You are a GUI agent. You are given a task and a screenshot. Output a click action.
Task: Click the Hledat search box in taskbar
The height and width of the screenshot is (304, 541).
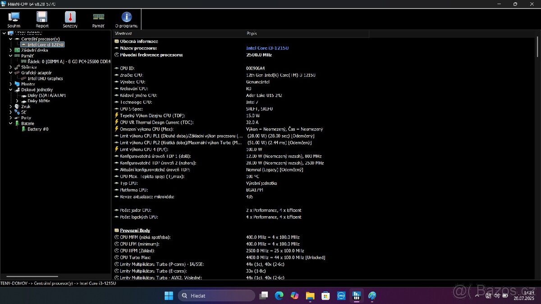[x=216, y=295]
